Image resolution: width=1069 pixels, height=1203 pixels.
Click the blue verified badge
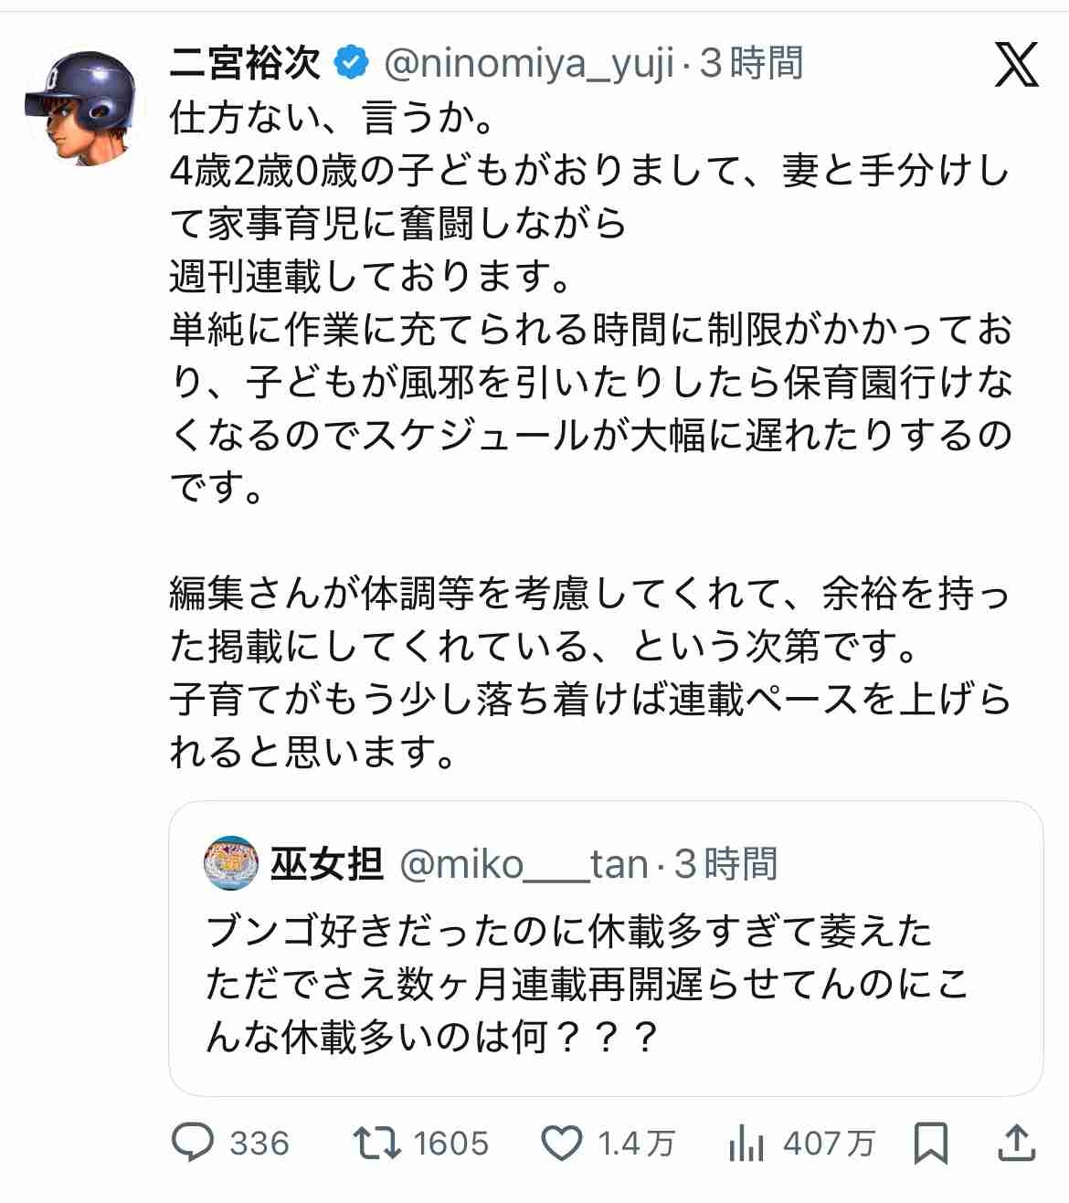(352, 63)
